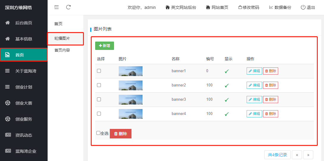Go to next page with » button

pyautogui.click(x=308, y=155)
